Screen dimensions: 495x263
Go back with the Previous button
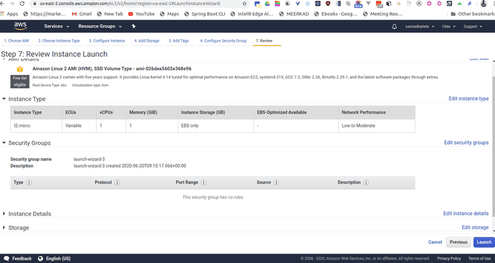pos(458,242)
